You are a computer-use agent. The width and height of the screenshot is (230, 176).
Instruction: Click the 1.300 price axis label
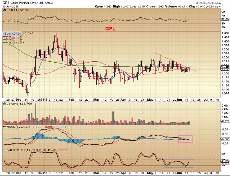tap(225, 58)
